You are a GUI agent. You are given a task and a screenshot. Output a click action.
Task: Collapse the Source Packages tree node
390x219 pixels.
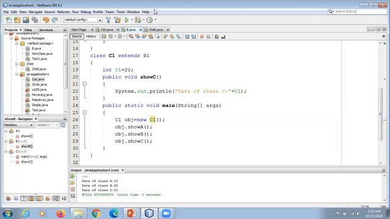coord(11,38)
